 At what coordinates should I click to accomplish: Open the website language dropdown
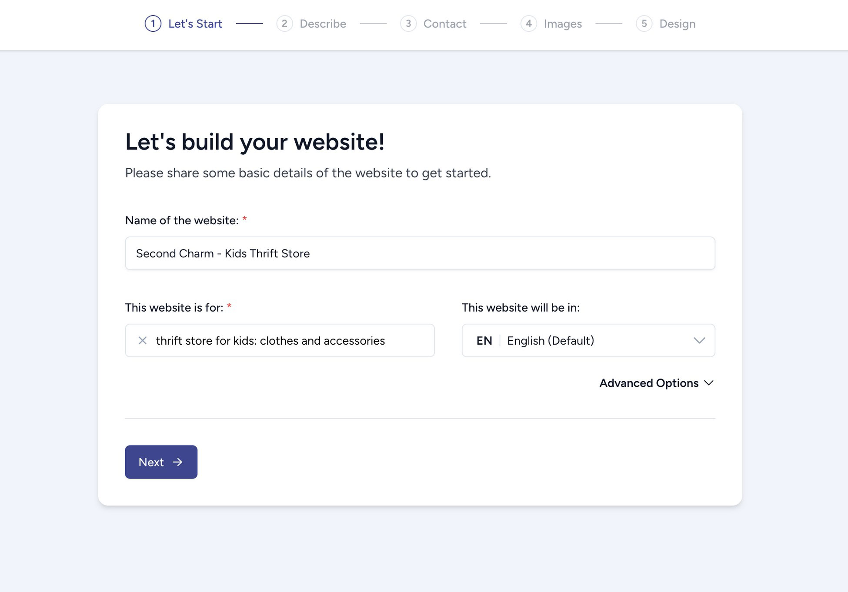(x=588, y=341)
